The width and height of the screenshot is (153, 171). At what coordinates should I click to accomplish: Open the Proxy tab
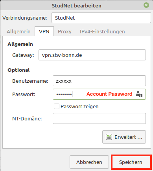(x=65, y=31)
